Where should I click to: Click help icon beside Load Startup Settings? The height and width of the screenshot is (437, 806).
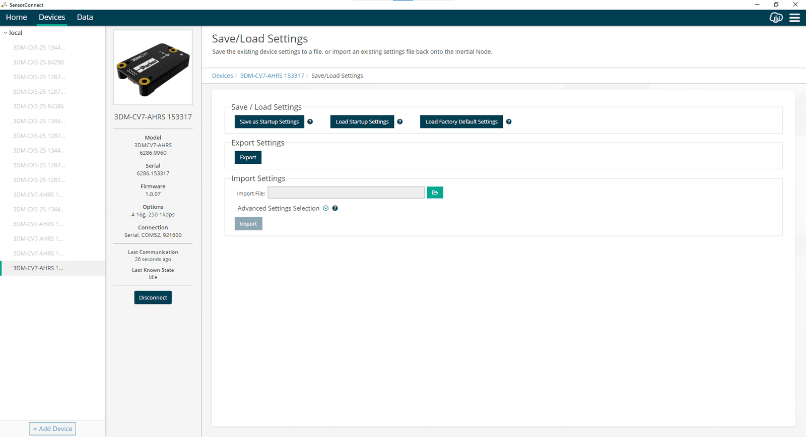coord(400,121)
